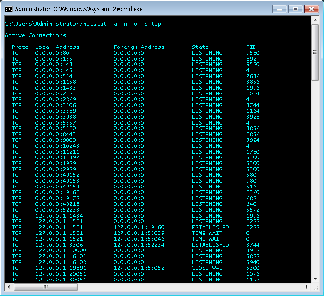Image resolution: width=324 pixels, height=296 pixels.
Task: Click the CLOSE_WAIT state entry
Action: pyautogui.click(x=209, y=268)
